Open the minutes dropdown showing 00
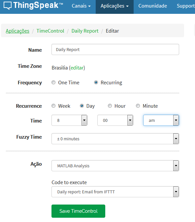 (115, 120)
